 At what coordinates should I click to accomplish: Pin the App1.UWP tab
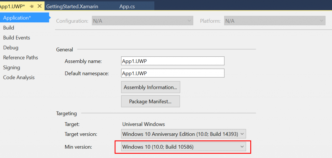pos(32,6)
